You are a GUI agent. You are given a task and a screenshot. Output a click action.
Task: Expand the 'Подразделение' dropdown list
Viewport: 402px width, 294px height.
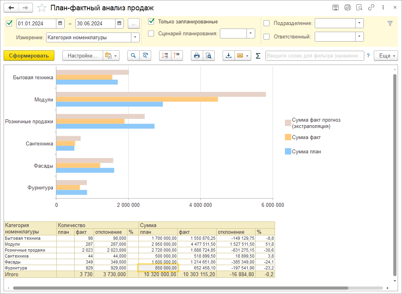(x=359, y=23)
